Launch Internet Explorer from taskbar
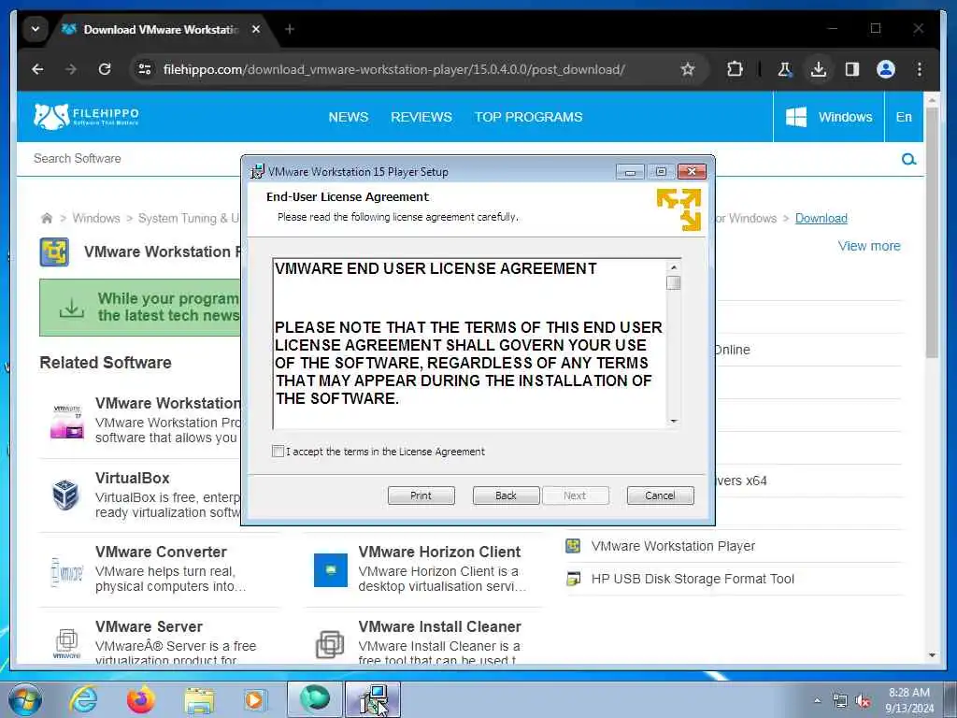Viewport: 957px width, 718px height. [x=83, y=699]
